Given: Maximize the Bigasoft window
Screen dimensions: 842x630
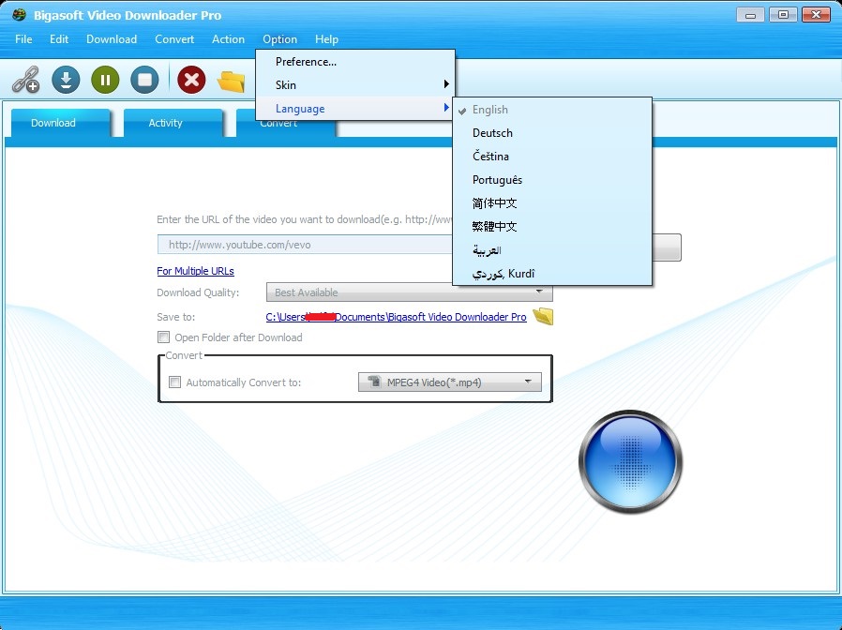Looking at the screenshot, I should pyautogui.click(x=783, y=15).
